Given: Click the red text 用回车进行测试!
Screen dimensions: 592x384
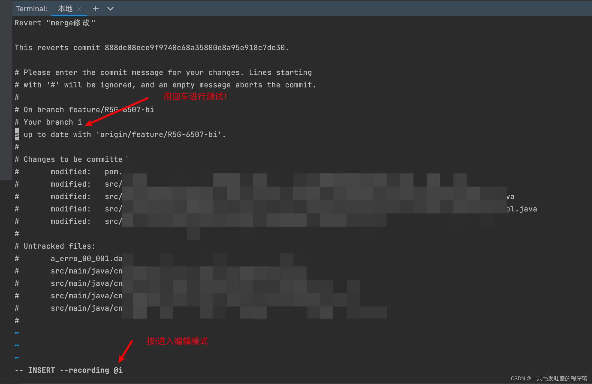Looking at the screenshot, I should [x=195, y=96].
